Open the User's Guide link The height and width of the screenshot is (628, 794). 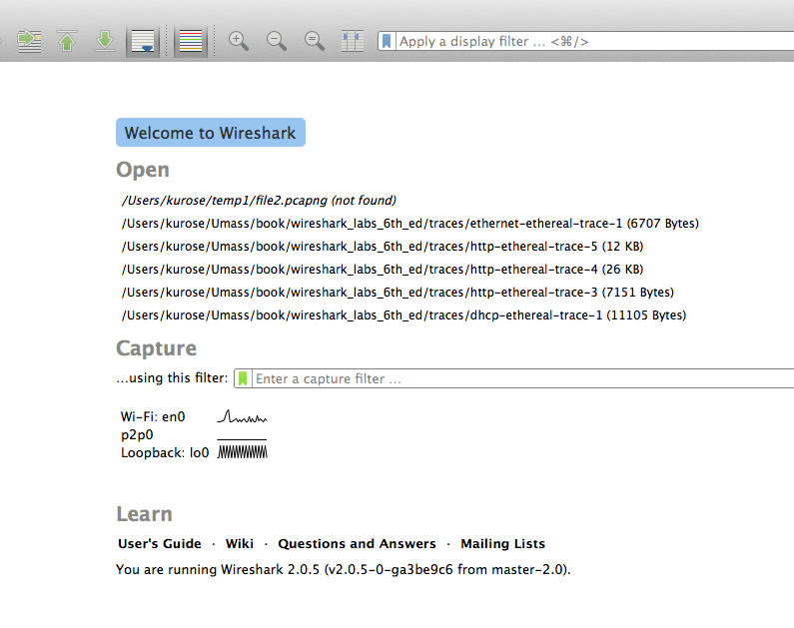click(x=160, y=543)
